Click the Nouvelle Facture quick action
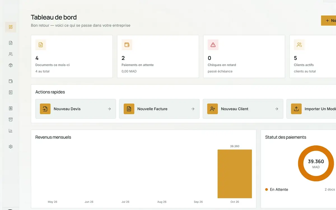Screen dimensions: 336x210 tap(159, 109)
